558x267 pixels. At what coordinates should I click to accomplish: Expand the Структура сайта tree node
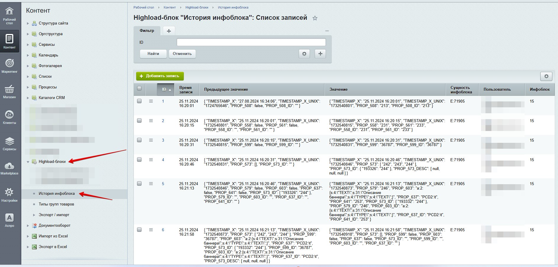click(x=28, y=23)
